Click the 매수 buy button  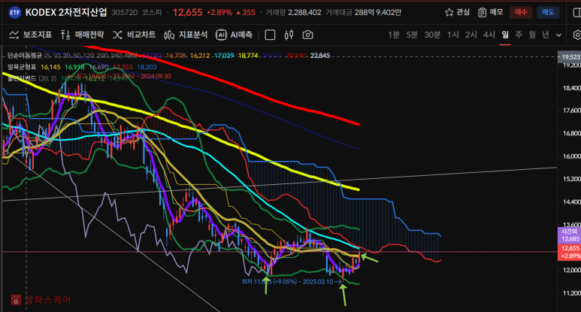(521, 12)
